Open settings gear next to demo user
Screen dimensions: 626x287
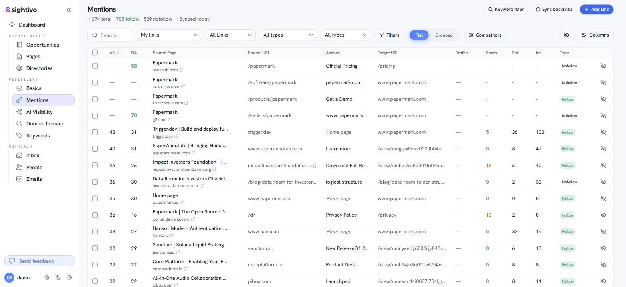point(47,278)
